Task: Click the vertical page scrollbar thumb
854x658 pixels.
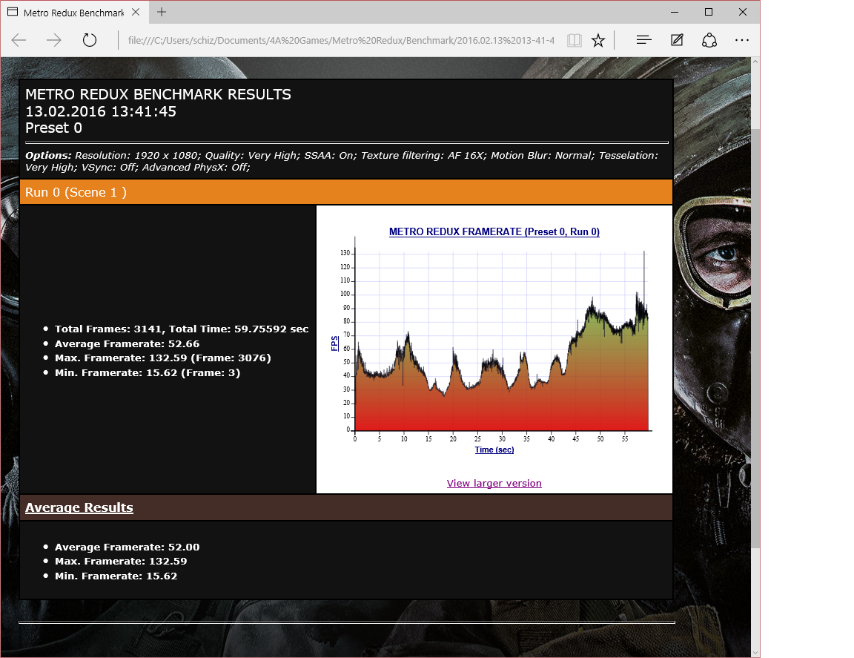Action: click(755, 338)
